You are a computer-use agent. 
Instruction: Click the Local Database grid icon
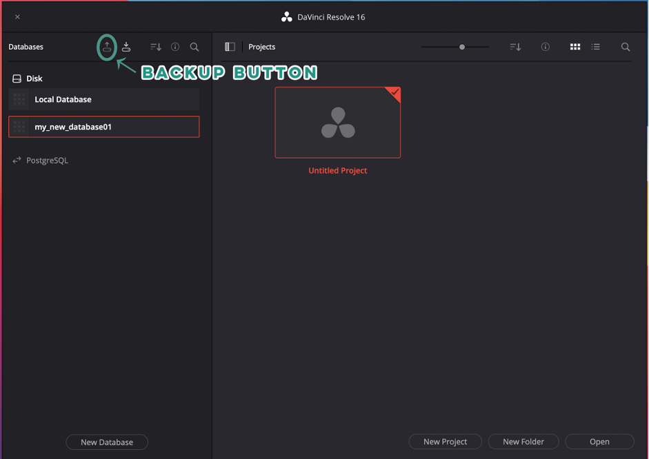tap(19, 99)
